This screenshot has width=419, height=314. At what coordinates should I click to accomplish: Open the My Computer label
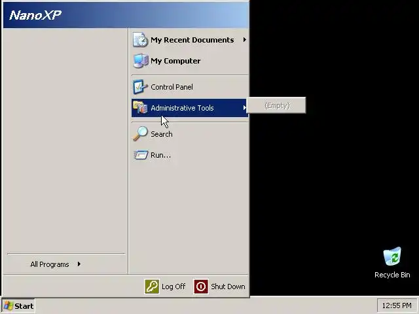click(175, 61)
